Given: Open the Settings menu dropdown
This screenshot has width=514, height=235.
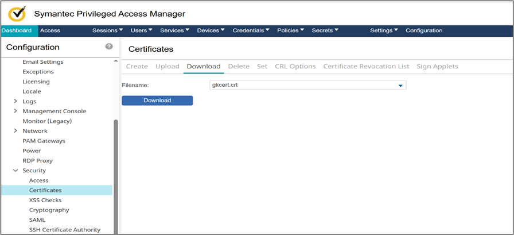Looking at the screenshot, I should pyautogui.click(x=384, y=30).
